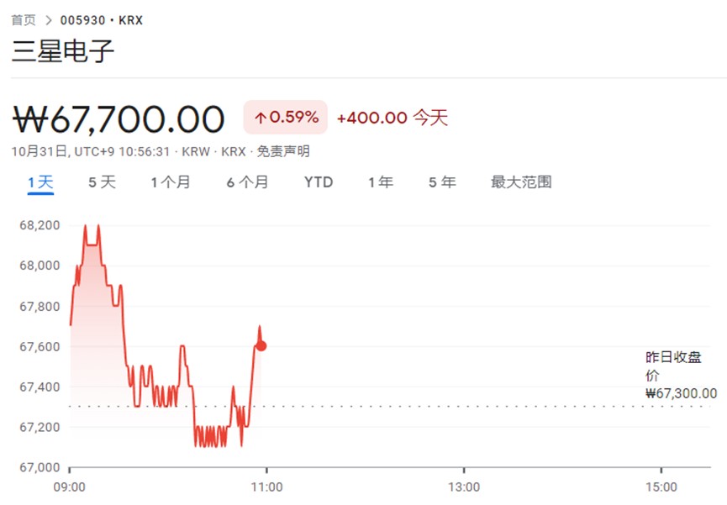Show the 1 个月 chart range
This screenshot has height=505, width=727.
click(x=171, y=182)
